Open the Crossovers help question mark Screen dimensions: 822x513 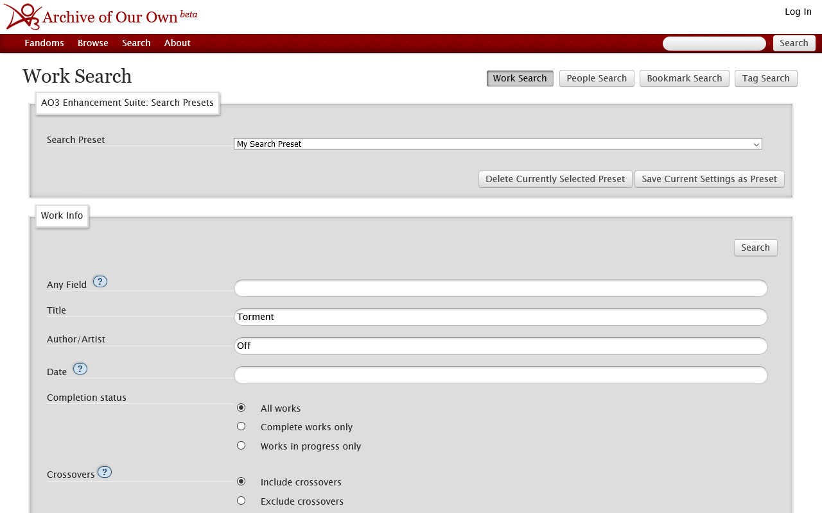(x=104, y=472)
